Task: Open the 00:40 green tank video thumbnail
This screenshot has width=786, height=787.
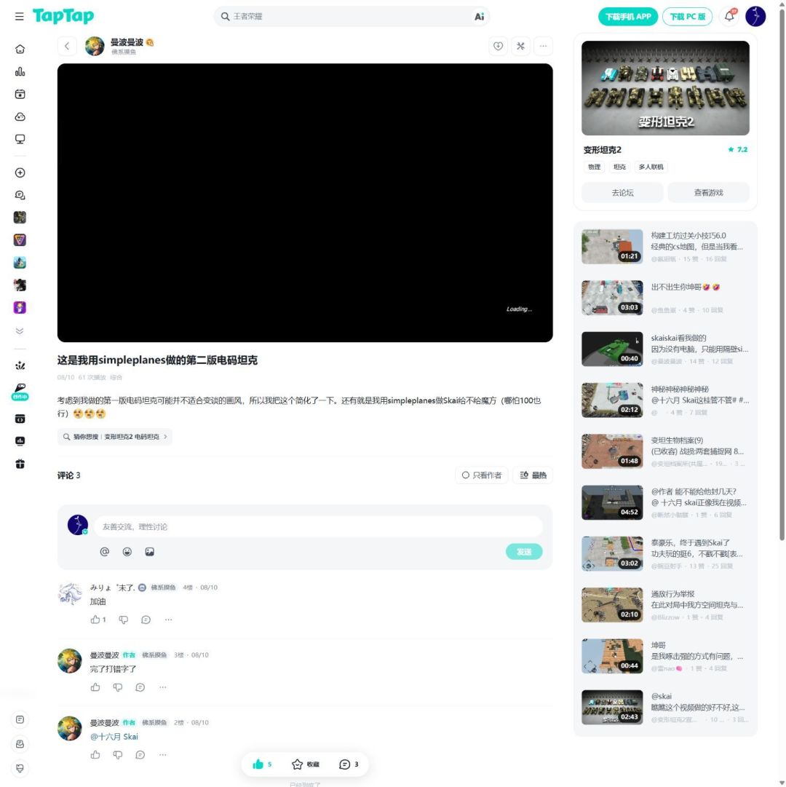Action: click(612, 349)
